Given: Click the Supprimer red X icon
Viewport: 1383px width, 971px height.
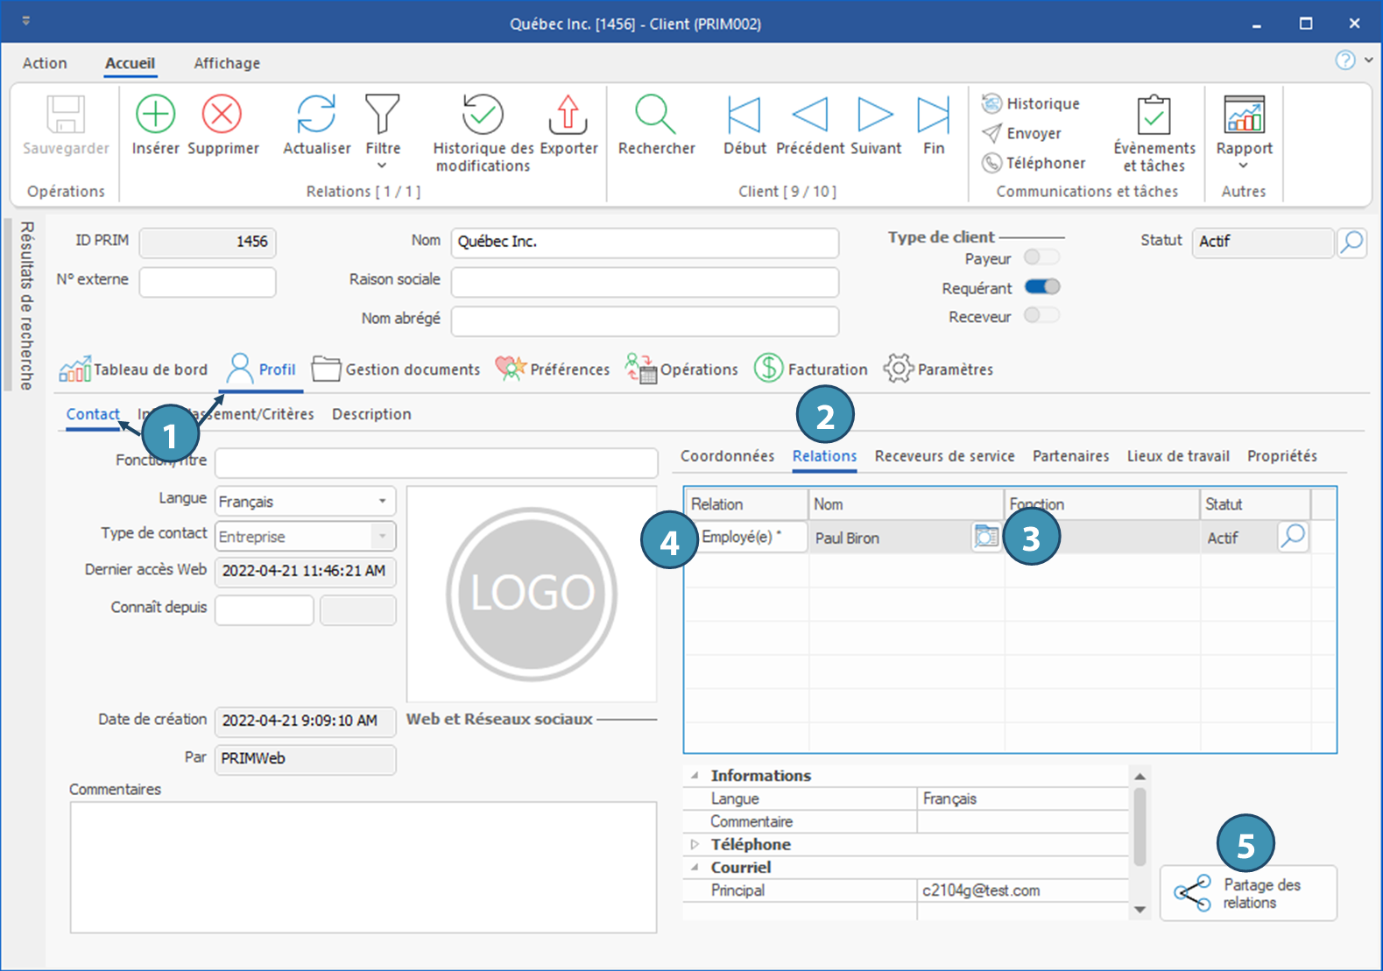Looking at the screenshot, I should pyautogui.click(x=222, y=115).
